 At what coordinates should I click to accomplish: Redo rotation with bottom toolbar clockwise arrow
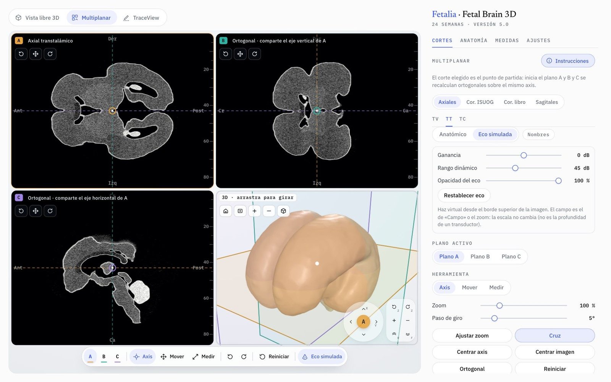(244, 357)
